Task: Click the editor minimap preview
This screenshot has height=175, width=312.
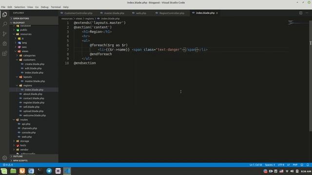Action: tap(298, 23)
